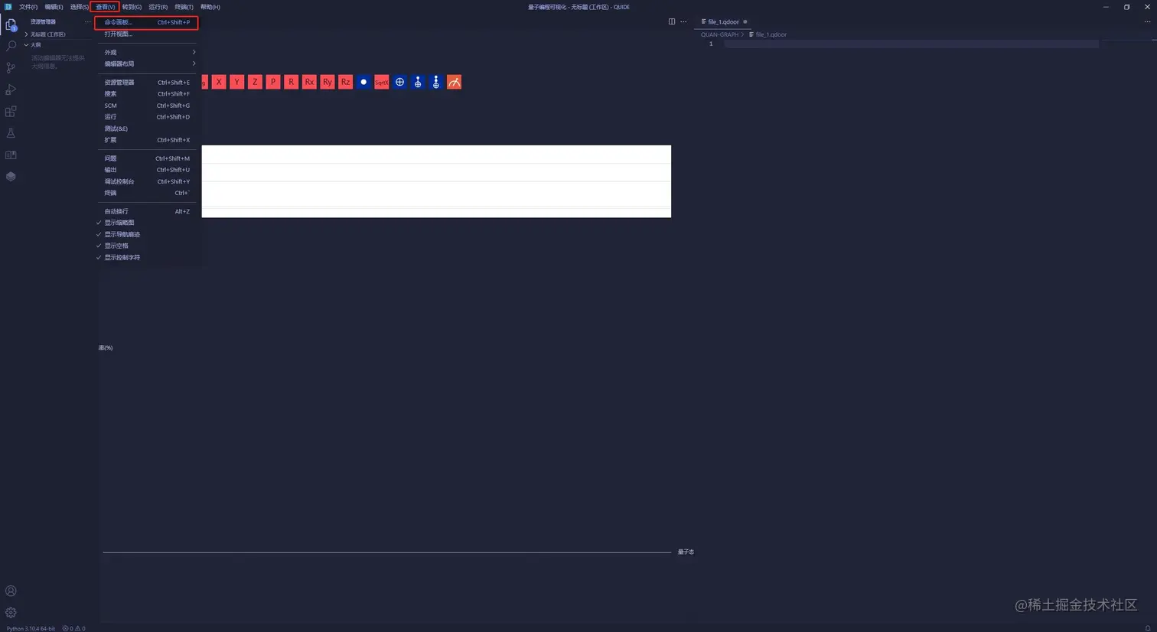This screenshot has width=1157, height=632.
Task: Select the Y quantum gate
Action: pyautogui.click(x=237, y=82)
